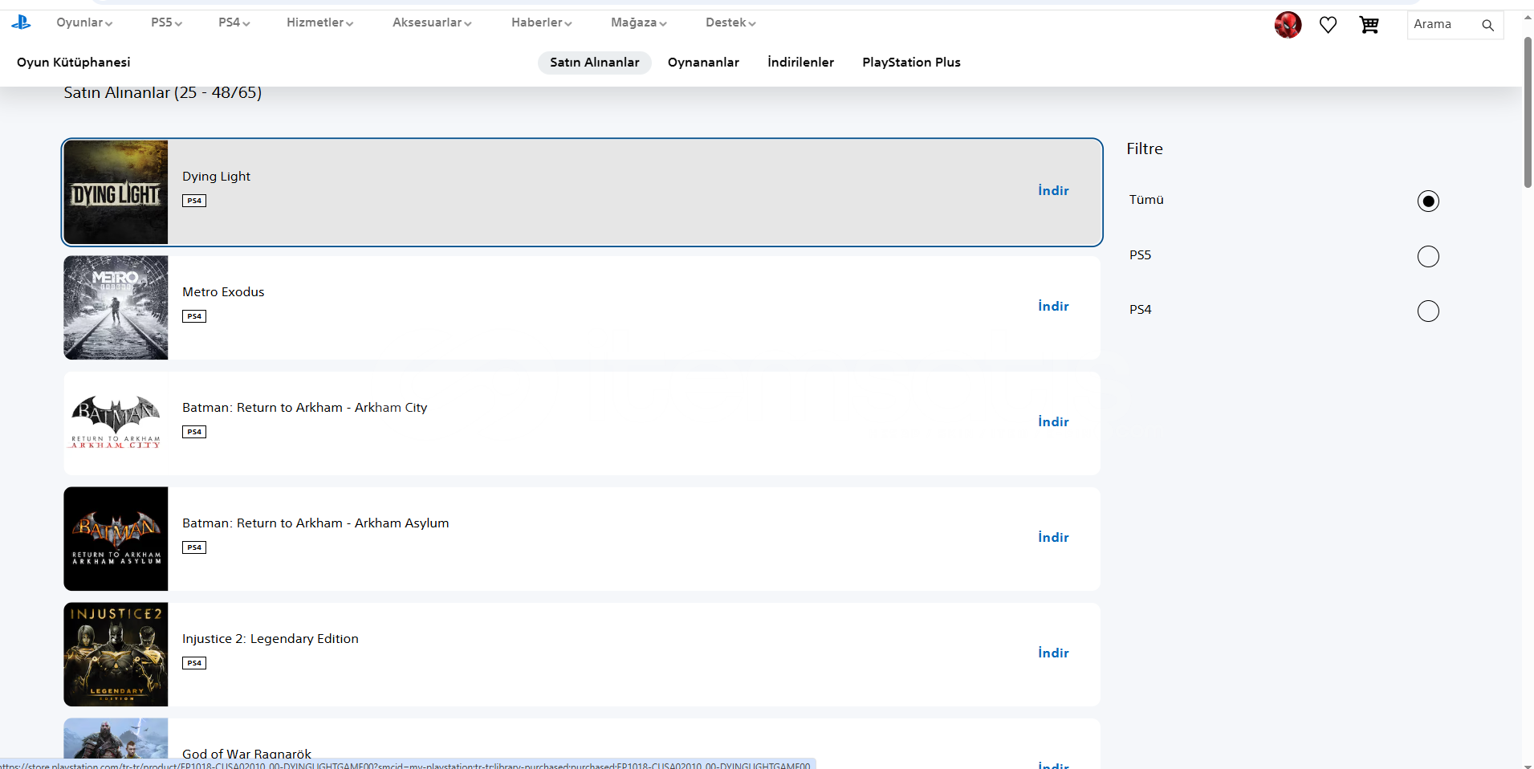Click İndir for Dying Light
The image size is (1534, 769).
point(1053,191)
